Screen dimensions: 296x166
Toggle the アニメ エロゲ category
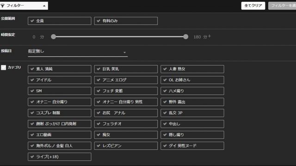click(x=126, y=80)
